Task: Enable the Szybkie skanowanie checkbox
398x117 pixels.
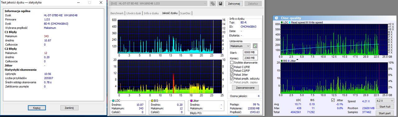Action: click(x=232, y=63)
